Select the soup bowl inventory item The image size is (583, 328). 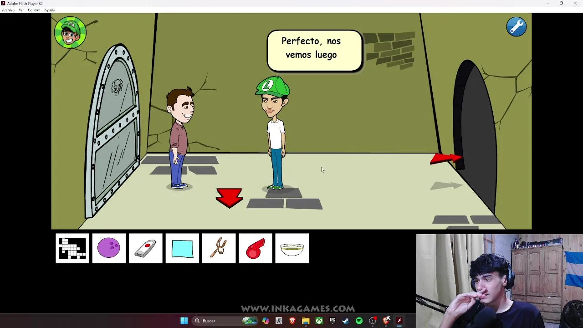tap(292, 248)
